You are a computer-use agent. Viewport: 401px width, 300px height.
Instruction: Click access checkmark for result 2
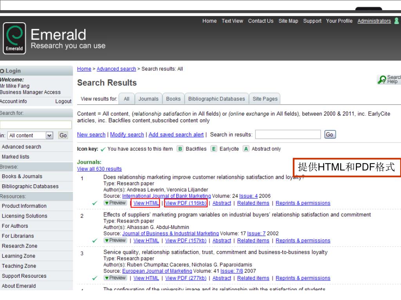95,241
